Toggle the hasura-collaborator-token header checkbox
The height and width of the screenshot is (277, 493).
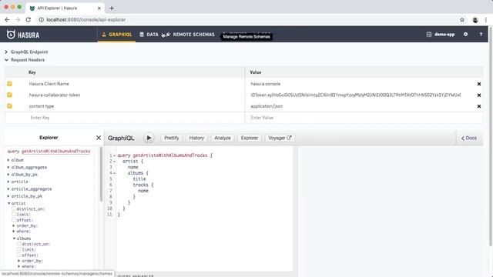coord(9,95)
